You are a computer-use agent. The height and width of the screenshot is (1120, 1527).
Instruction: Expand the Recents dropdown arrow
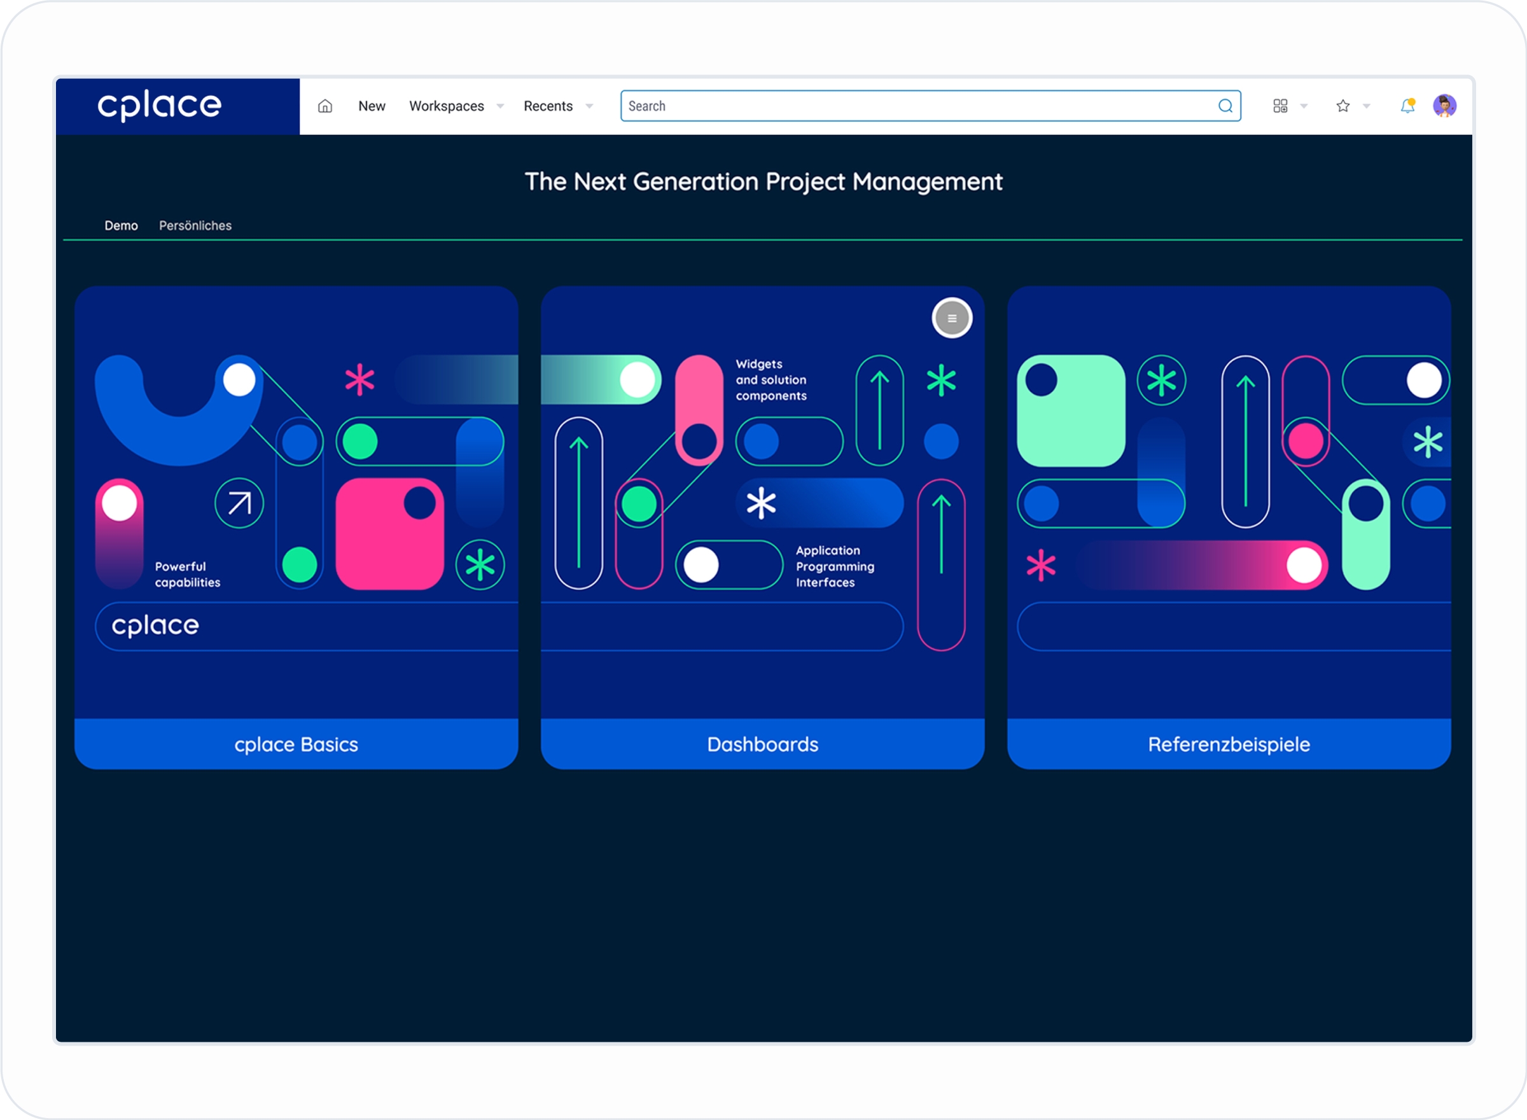[x=589, y=106]
